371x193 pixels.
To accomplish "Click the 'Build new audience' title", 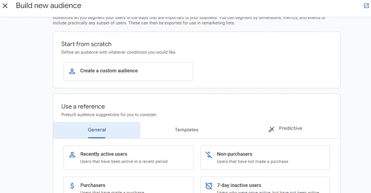I will coord(49,6).
